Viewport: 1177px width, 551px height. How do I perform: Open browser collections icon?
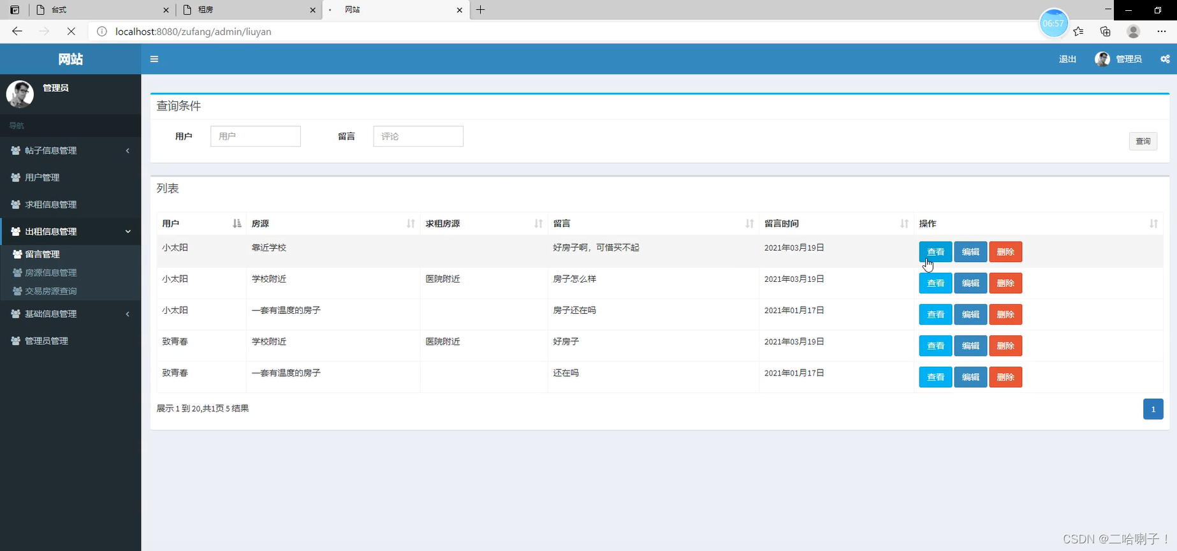[1106, 31]
